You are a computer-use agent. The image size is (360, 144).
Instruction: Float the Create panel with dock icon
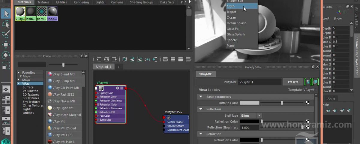pos(82,56)
